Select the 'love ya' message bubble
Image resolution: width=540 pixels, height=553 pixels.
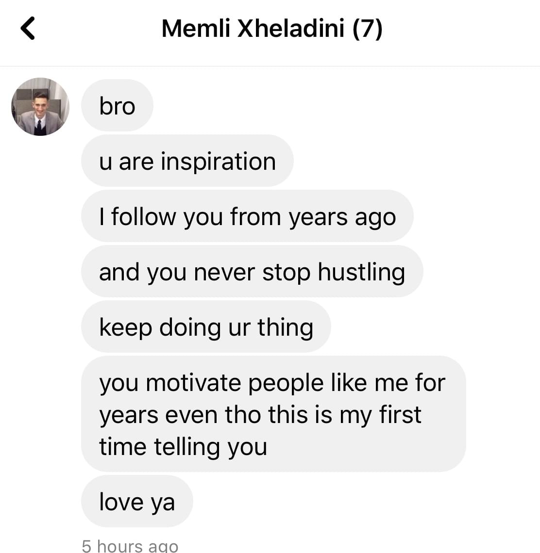pos(137,502)
